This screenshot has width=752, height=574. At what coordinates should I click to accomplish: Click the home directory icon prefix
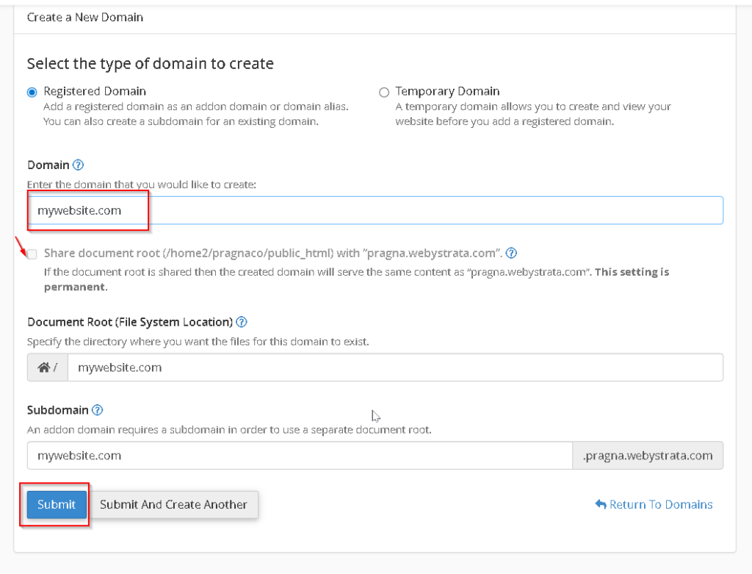(48, 367)
